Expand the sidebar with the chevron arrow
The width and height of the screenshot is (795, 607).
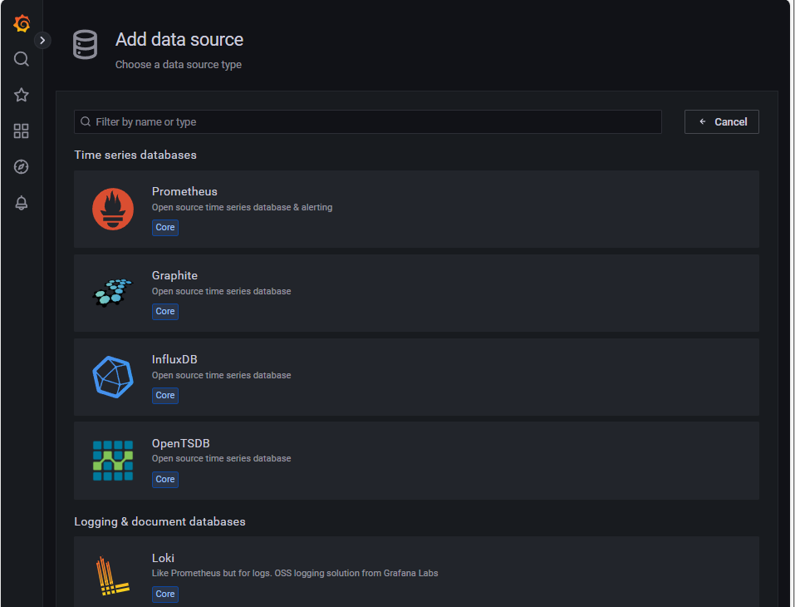42,40
